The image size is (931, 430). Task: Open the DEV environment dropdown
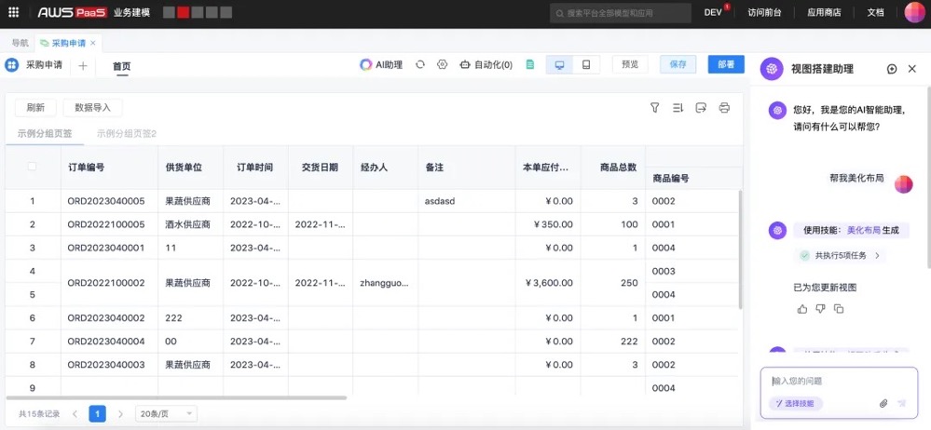[x=716, y=13]
